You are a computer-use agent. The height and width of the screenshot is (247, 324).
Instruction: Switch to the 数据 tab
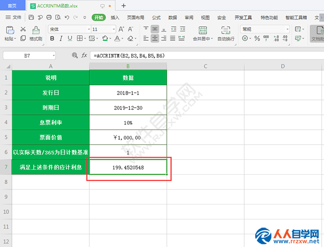173,18
